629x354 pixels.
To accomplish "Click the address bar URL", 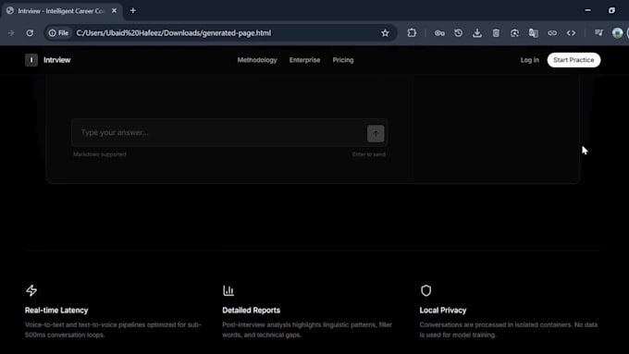I will 174,33.
